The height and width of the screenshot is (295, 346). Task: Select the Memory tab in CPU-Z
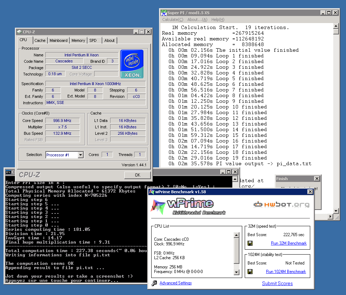(x=78, y=40)
